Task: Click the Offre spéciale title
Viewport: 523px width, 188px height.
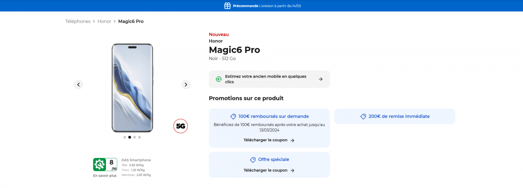Action: [x=274, y=160]
